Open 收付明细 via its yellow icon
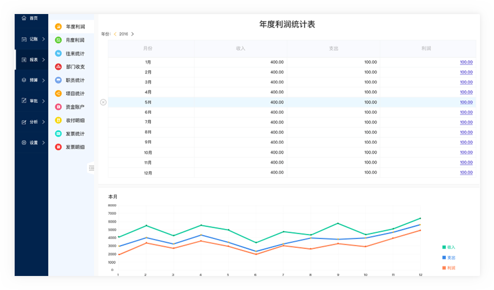 pos(58,120)
